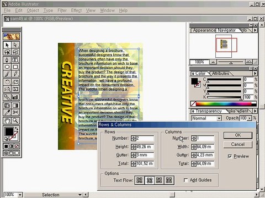Open the File menu
Image resolution: width=265 pixels, height=198 pixels.
[x=7, y=10]
